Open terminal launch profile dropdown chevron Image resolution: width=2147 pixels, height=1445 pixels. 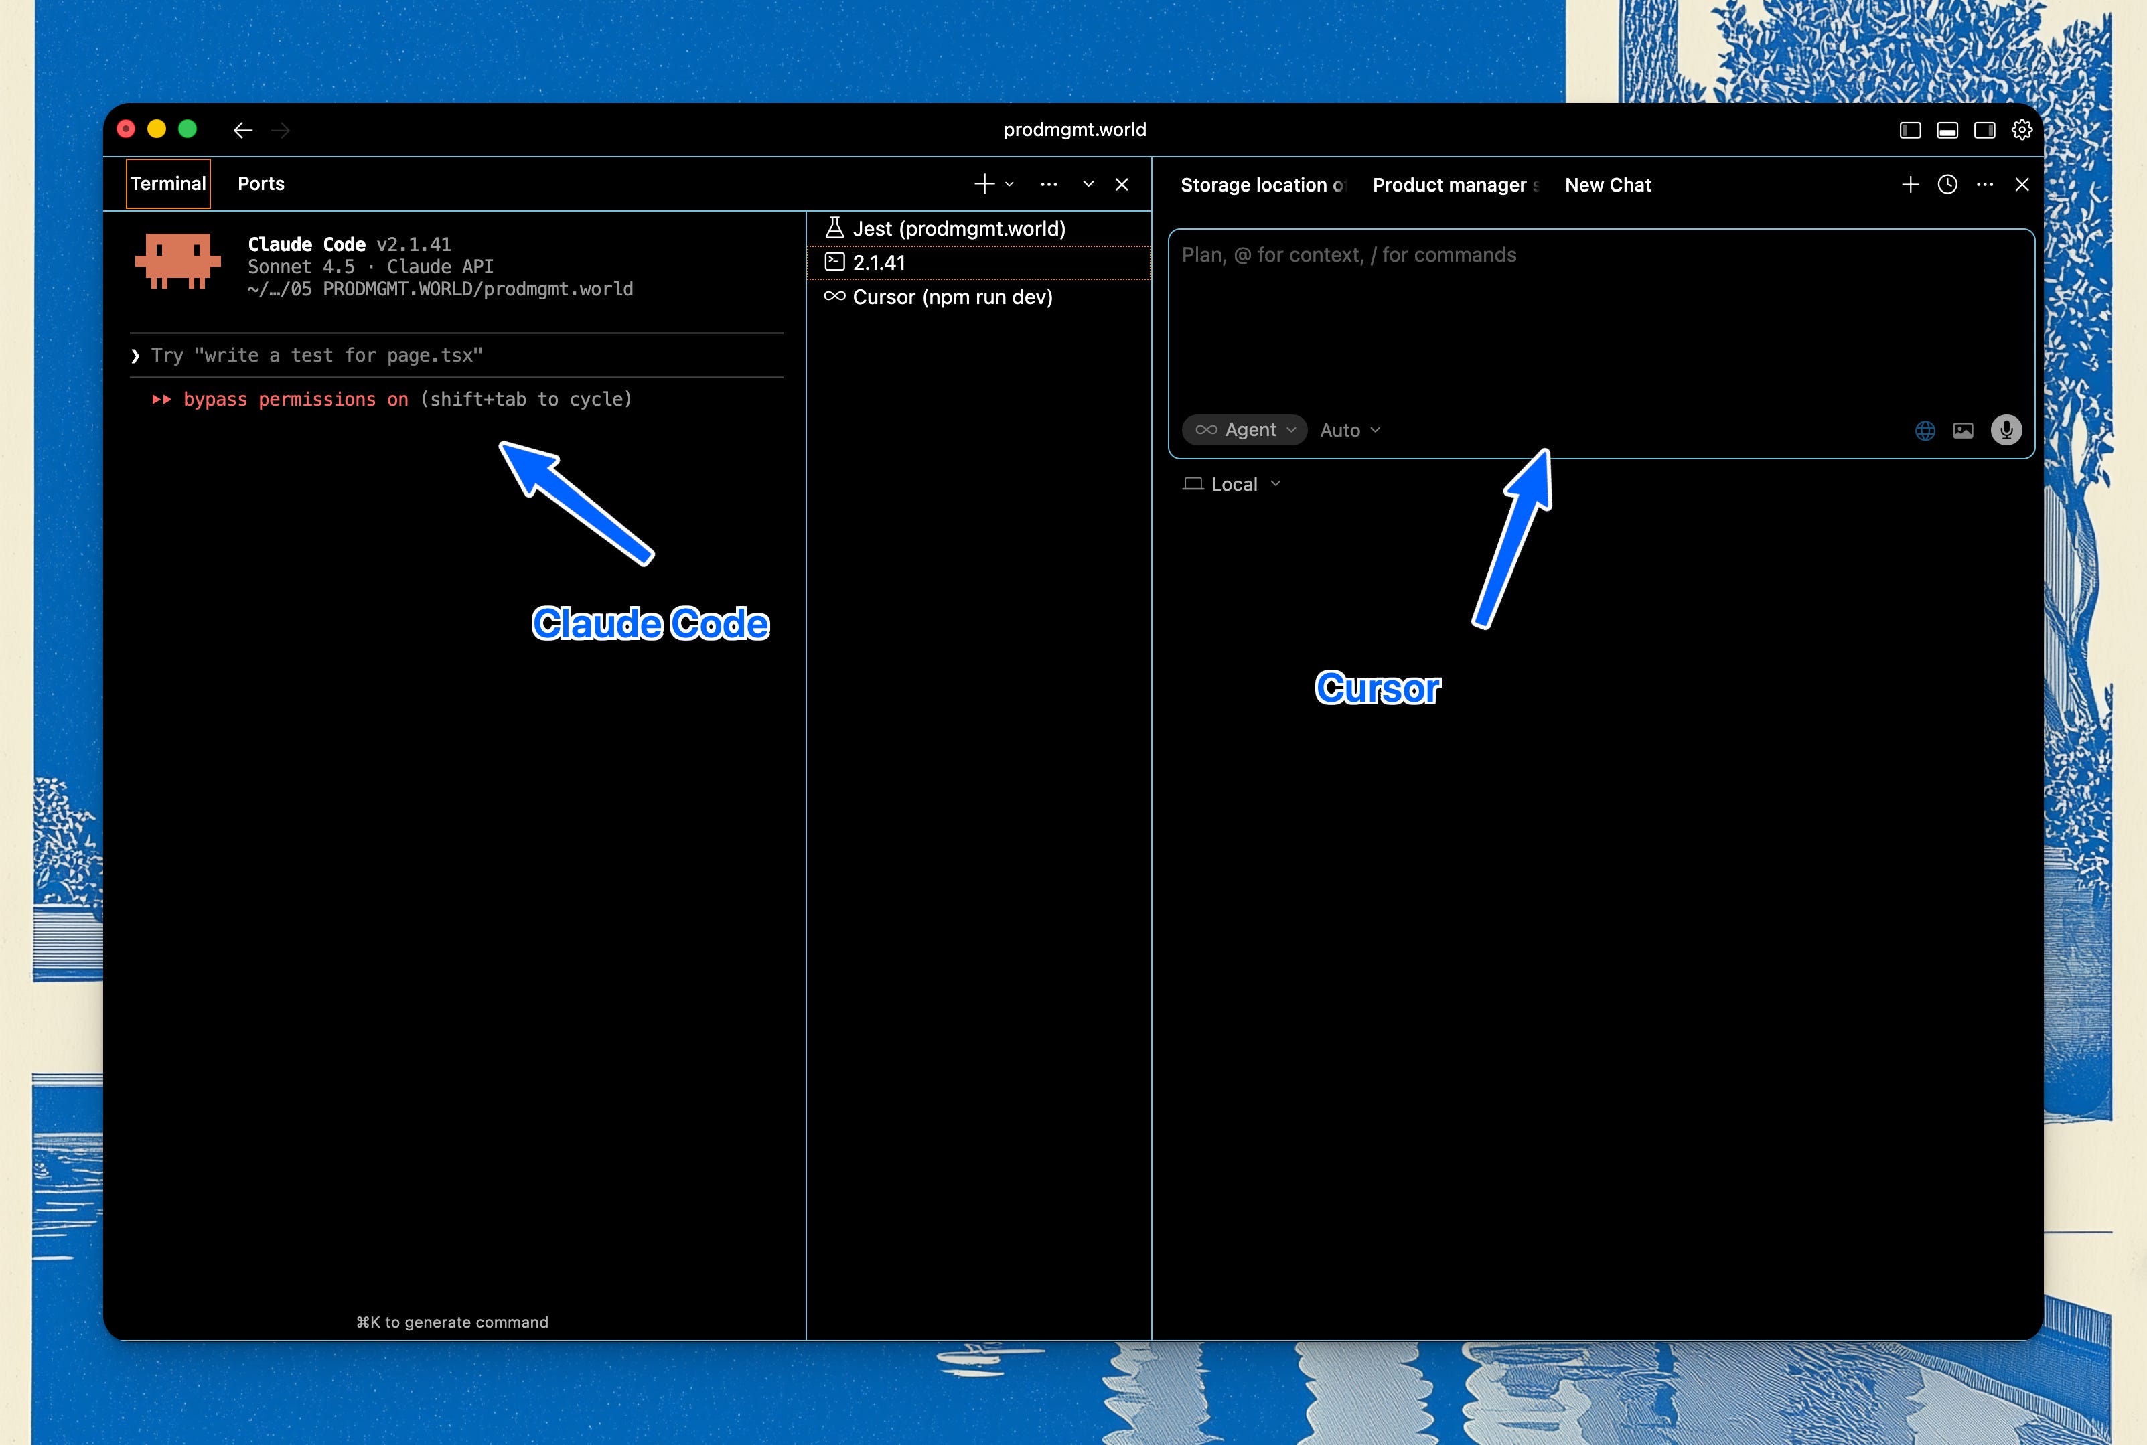tap(1010, 184)
